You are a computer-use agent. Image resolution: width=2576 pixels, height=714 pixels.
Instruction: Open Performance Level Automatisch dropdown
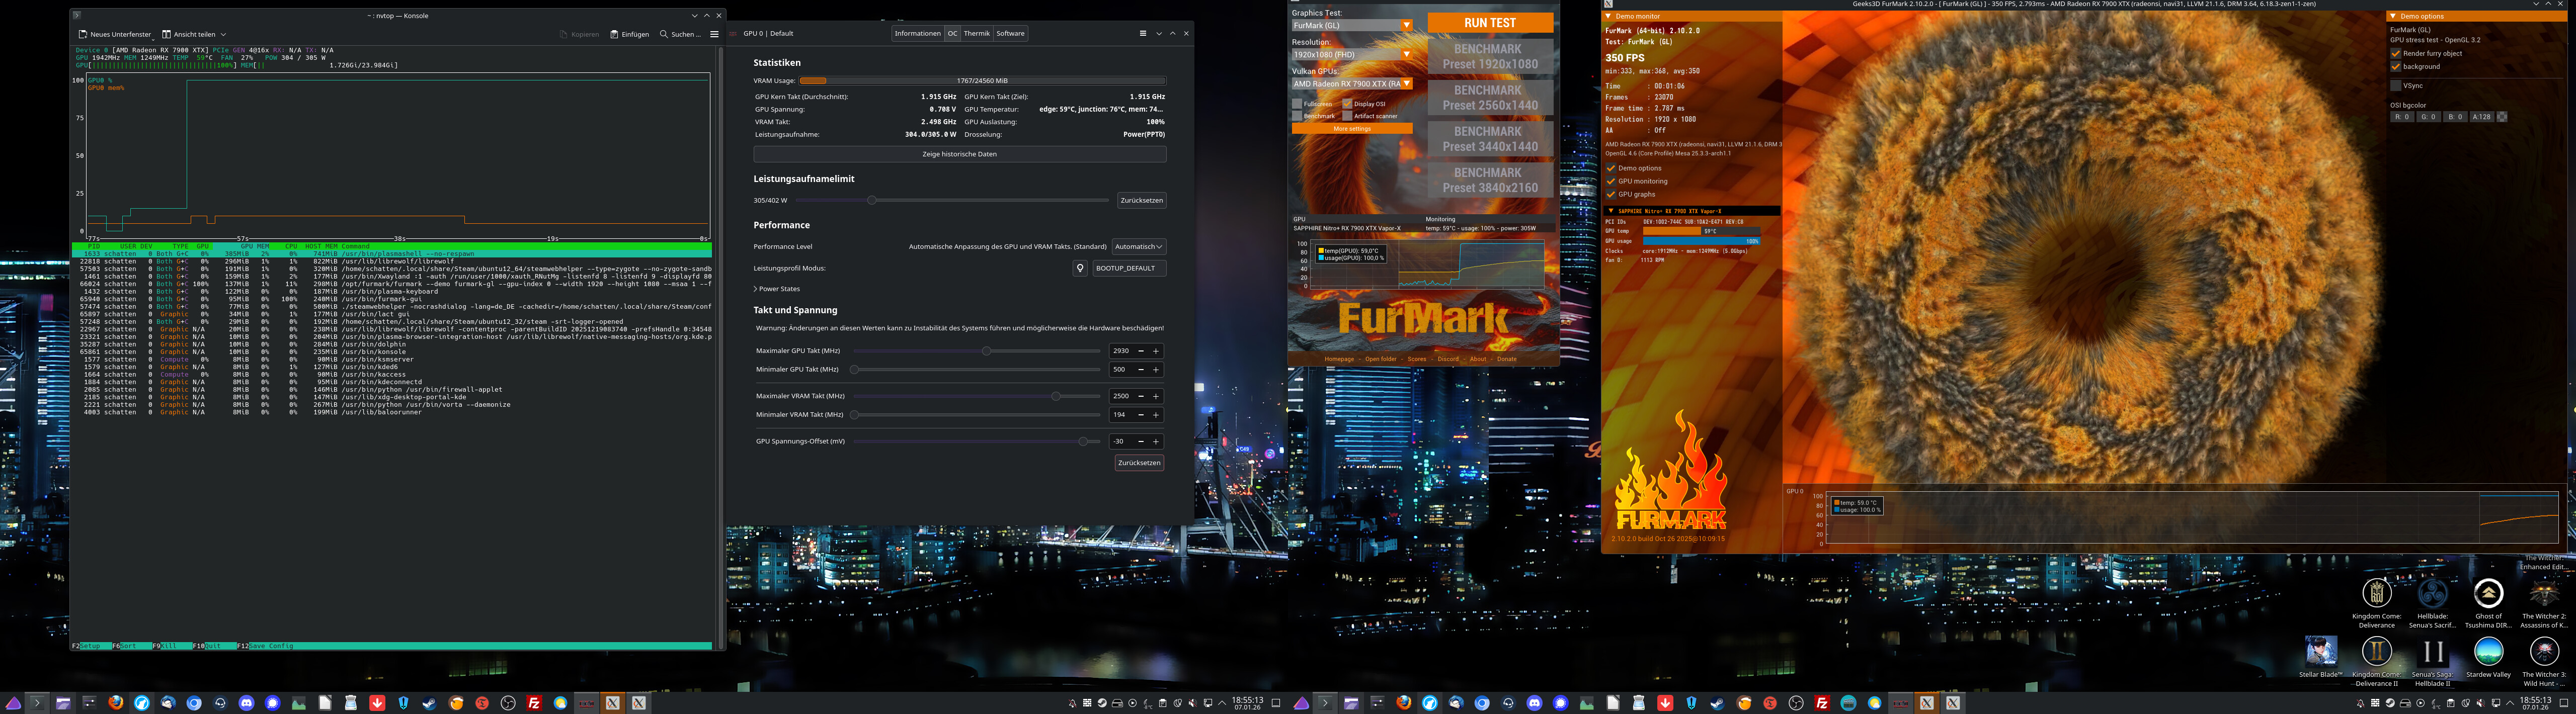[x=1138, y=247]
